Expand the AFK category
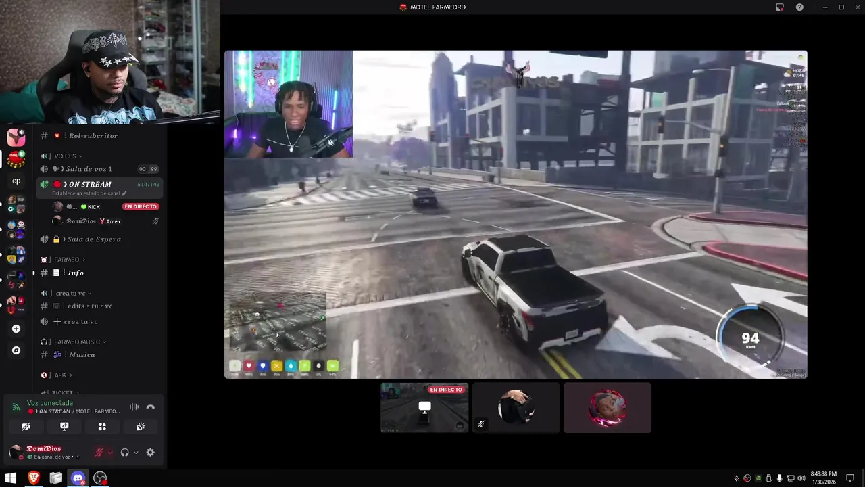The width and height of the screenshot is (865, 487). (x=59, y=375)
